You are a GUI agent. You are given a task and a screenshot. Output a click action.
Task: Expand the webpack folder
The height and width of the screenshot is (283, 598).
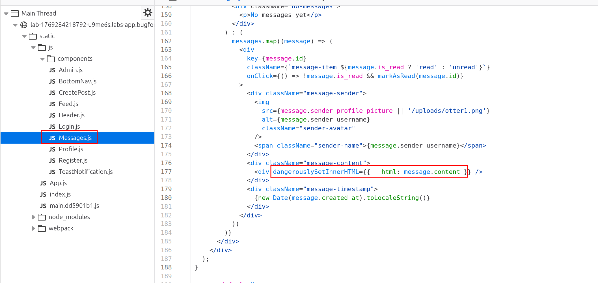[33, 228]
